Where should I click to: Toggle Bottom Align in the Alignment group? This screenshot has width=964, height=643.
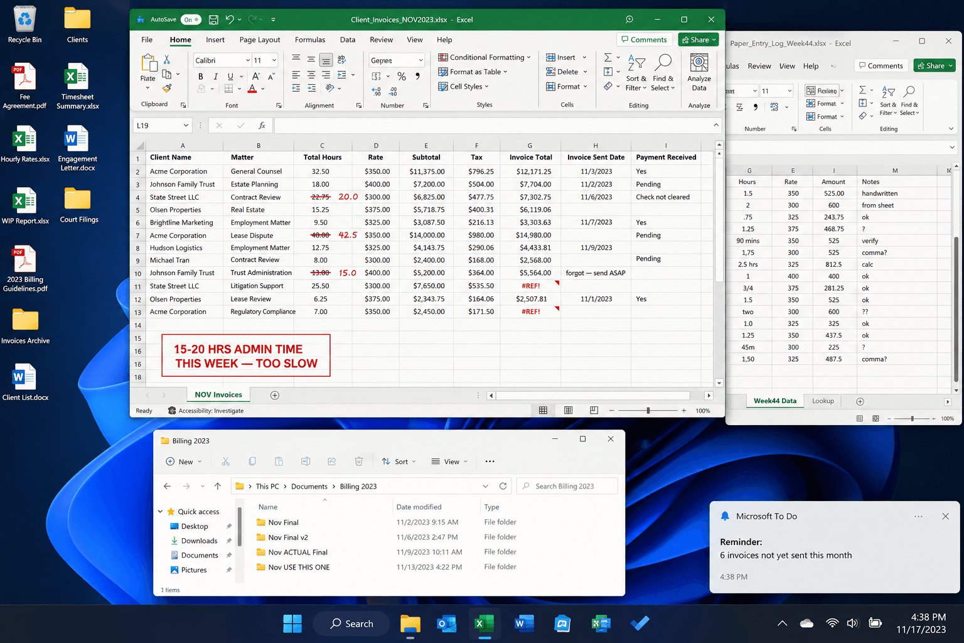coord(326,60)
